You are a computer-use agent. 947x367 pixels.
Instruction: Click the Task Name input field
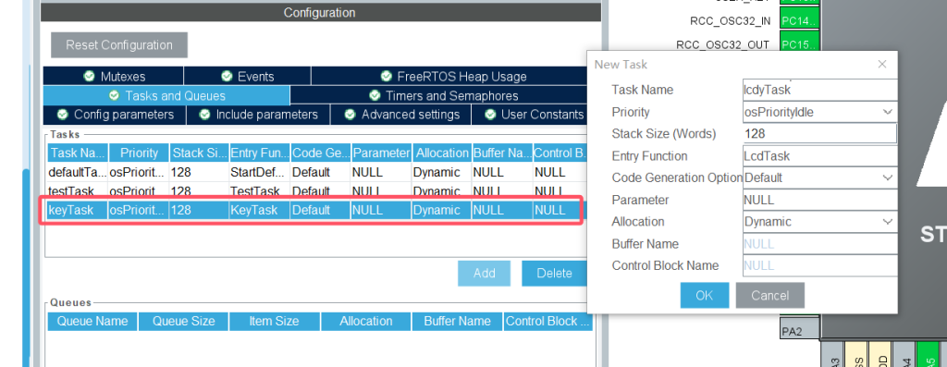tap(819, 90)
